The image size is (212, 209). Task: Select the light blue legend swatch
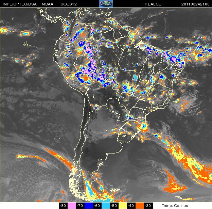(106, 206)
